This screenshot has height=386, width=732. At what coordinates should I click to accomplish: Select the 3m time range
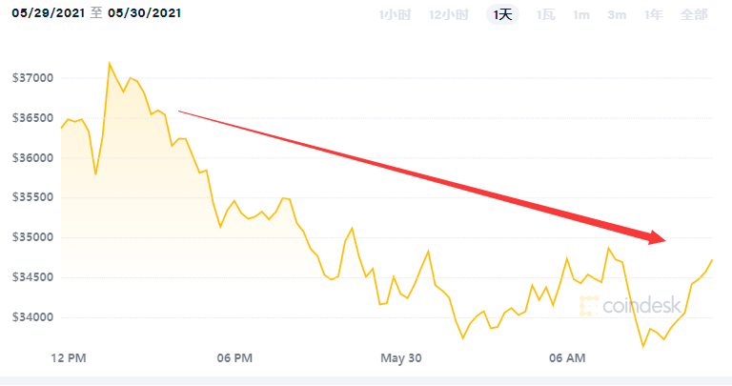click(617, 14)
